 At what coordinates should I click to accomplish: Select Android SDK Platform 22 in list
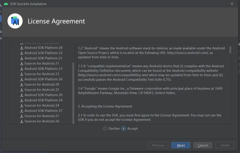tap(43, 53)
